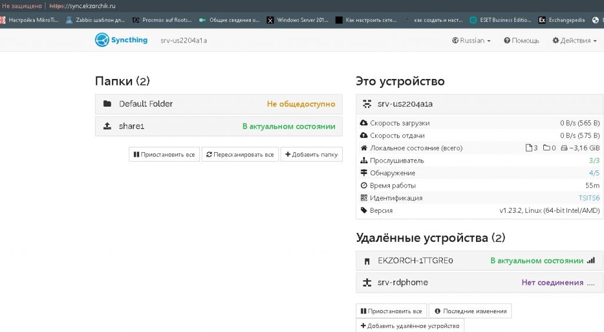Expand the Default Folder panel

click(218, 104)
